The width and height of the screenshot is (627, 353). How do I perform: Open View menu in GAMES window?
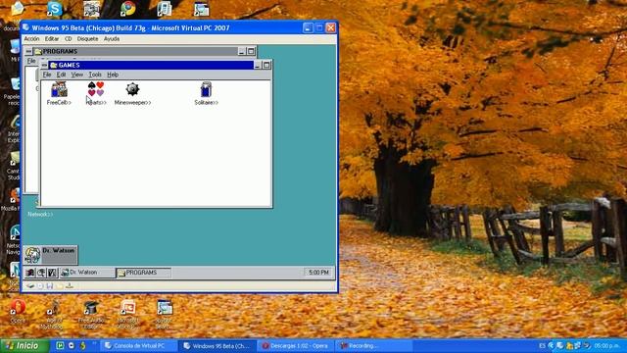click(76, 75)
